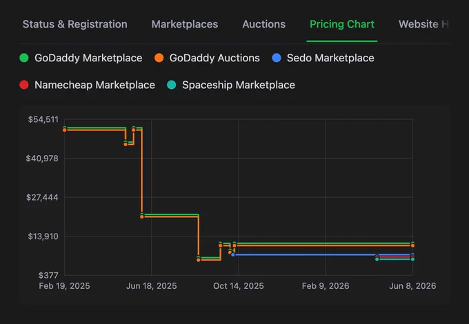Image resolution: width=469 pixels, height=324 pixels.
Task: Hide the GoDaddy Marketplace series label
Action: [x=88, y=58]
